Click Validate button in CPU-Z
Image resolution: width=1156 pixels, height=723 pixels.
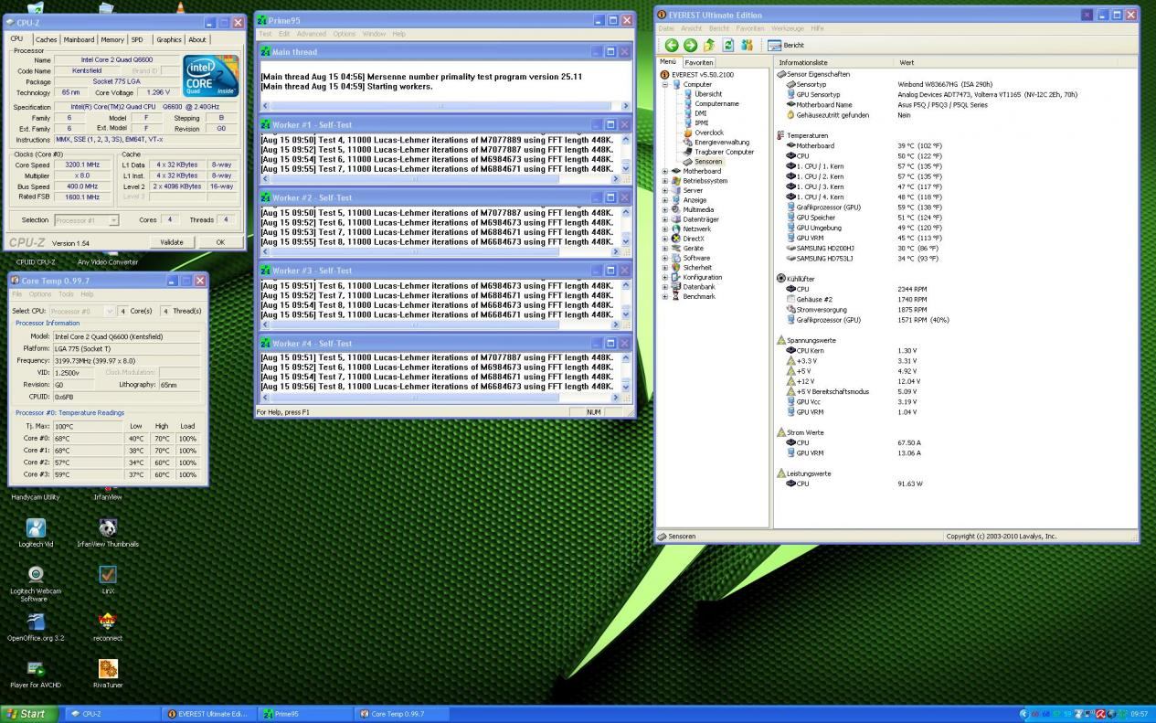(x=172, y=242)
